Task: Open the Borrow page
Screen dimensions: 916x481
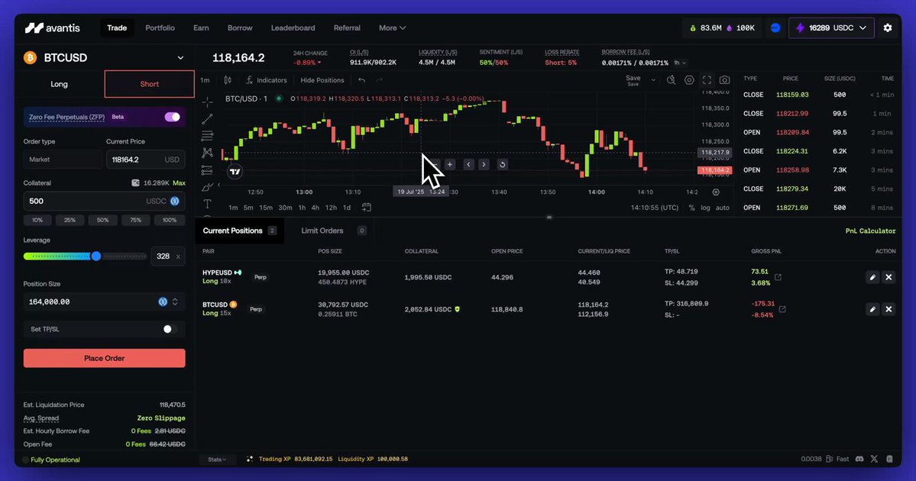Action: point(240,27)
